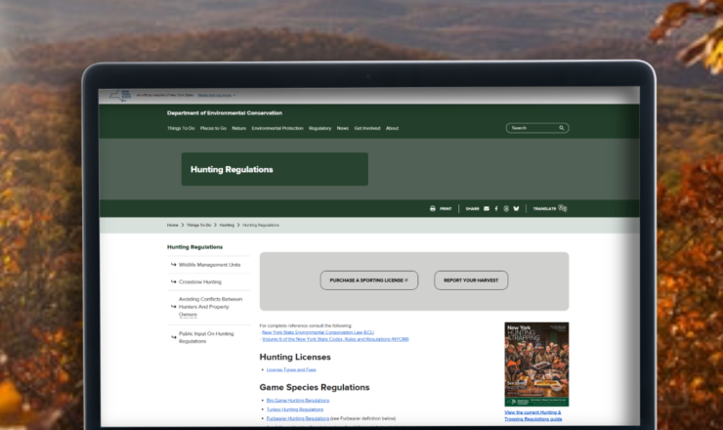The width and height of the screenshot is (723, 430).
Task: Click the New York State logo
Action: pos(120,95)
